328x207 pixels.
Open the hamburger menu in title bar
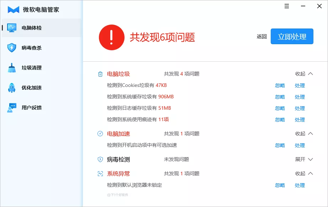point(286,6)
